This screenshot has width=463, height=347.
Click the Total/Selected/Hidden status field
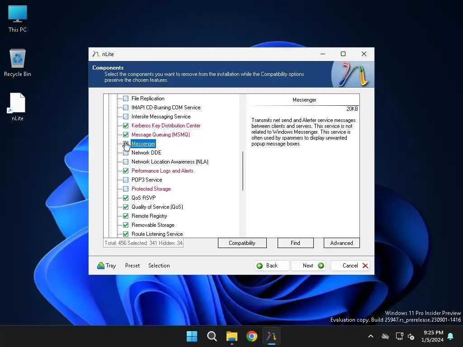[143, 243]
